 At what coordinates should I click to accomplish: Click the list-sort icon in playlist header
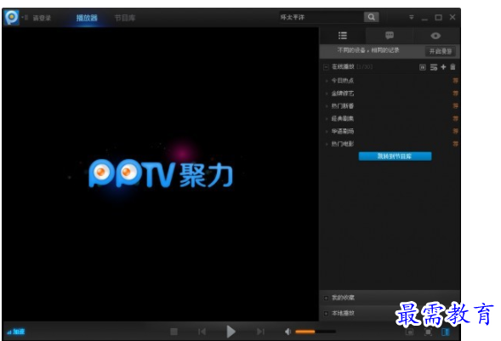434,67
